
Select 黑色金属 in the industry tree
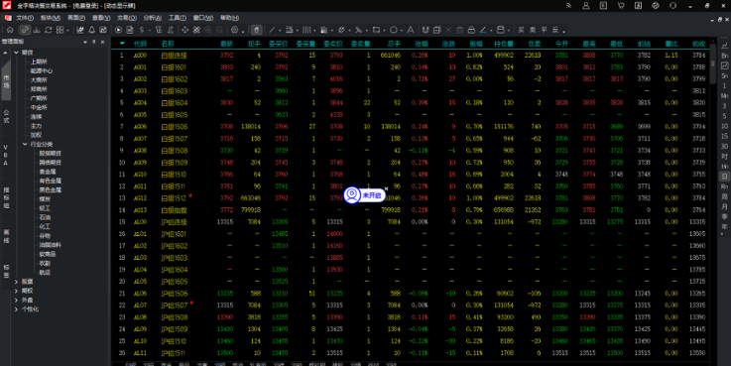[x=51, y=189]
